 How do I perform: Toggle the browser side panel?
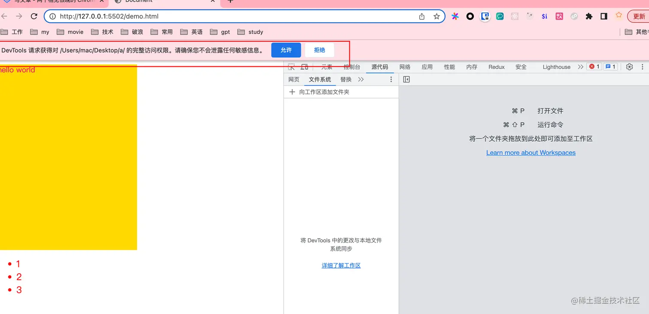604,16
